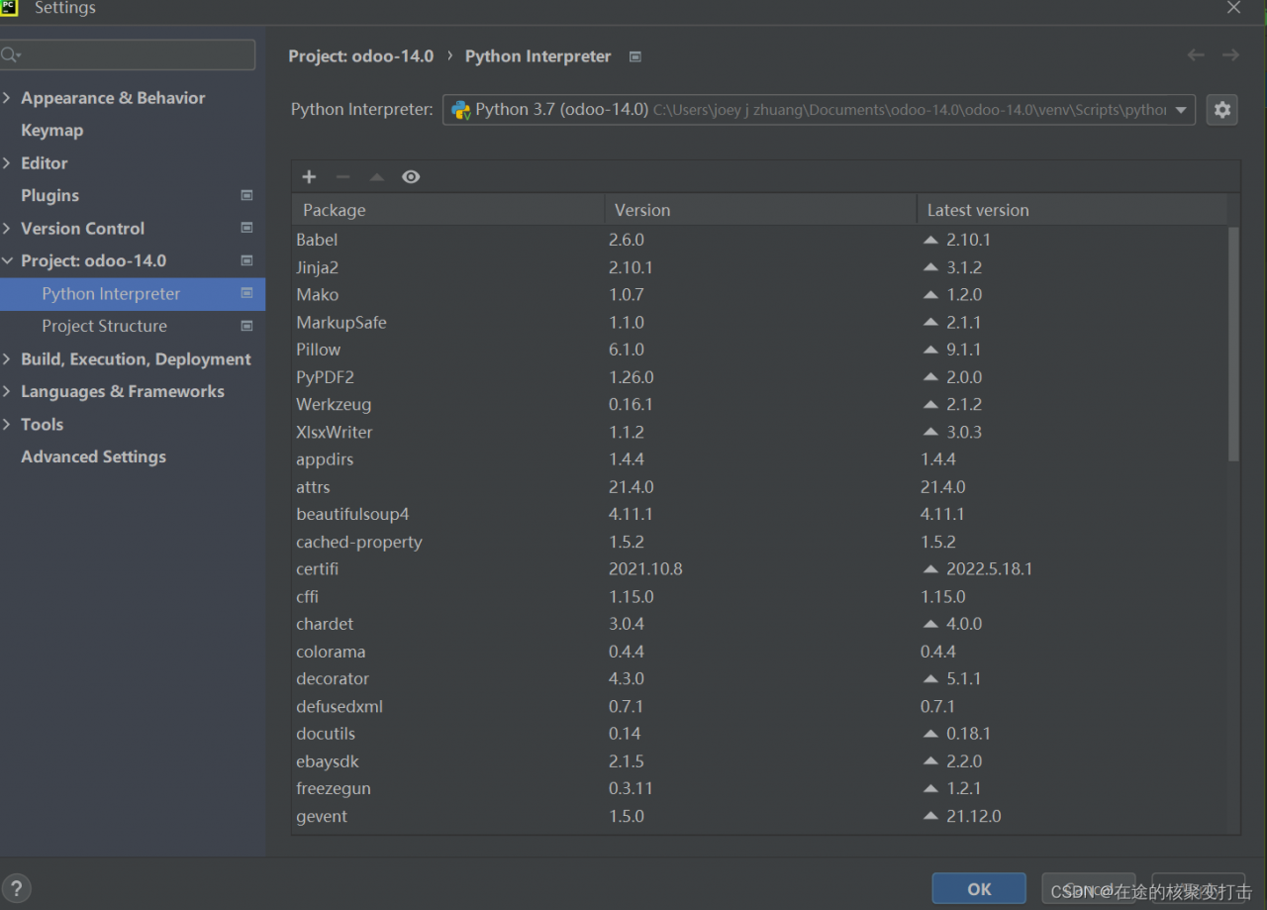This screenshot has width=1267, height=910.
Task: Click the search magnifier icon in settings
Action: click(11, 54)
